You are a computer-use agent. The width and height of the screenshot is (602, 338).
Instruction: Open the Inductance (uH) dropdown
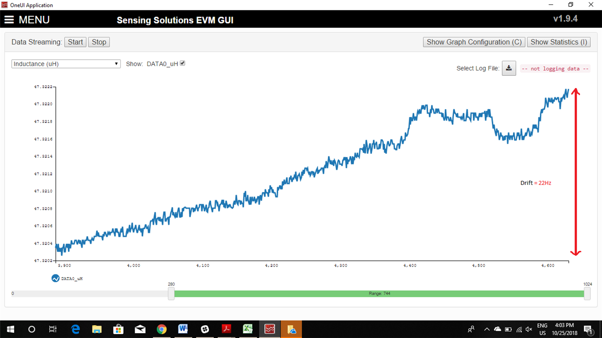tap(66, 64)
